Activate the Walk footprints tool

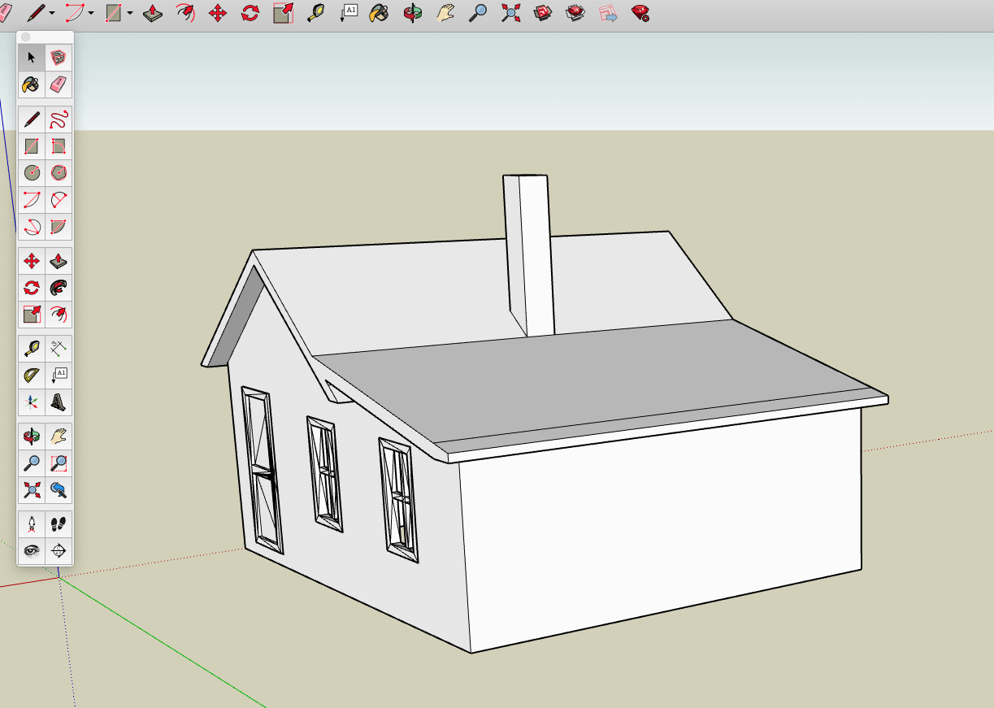tap(59, 525)
